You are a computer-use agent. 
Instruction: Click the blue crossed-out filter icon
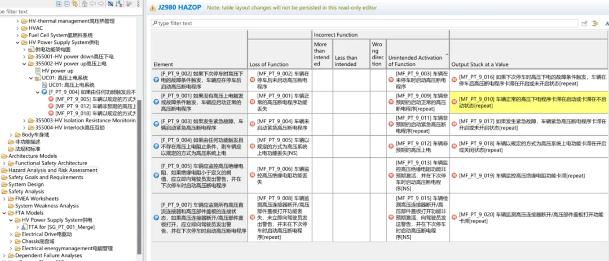111,4
